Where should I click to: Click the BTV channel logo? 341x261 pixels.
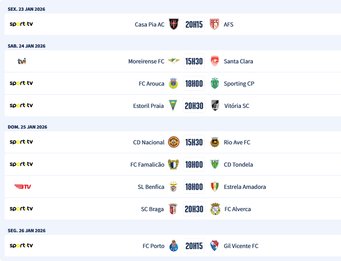[23, 187]
